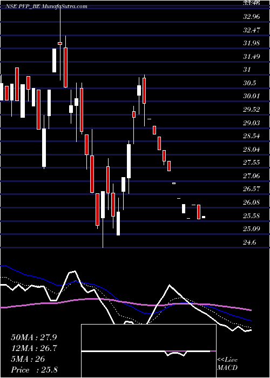Click the 30.5 price axis label

249,83
